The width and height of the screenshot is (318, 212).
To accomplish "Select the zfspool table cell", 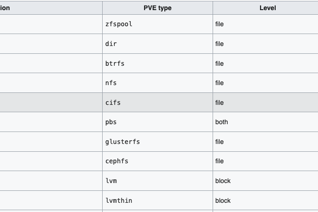I will coord(119,24).
